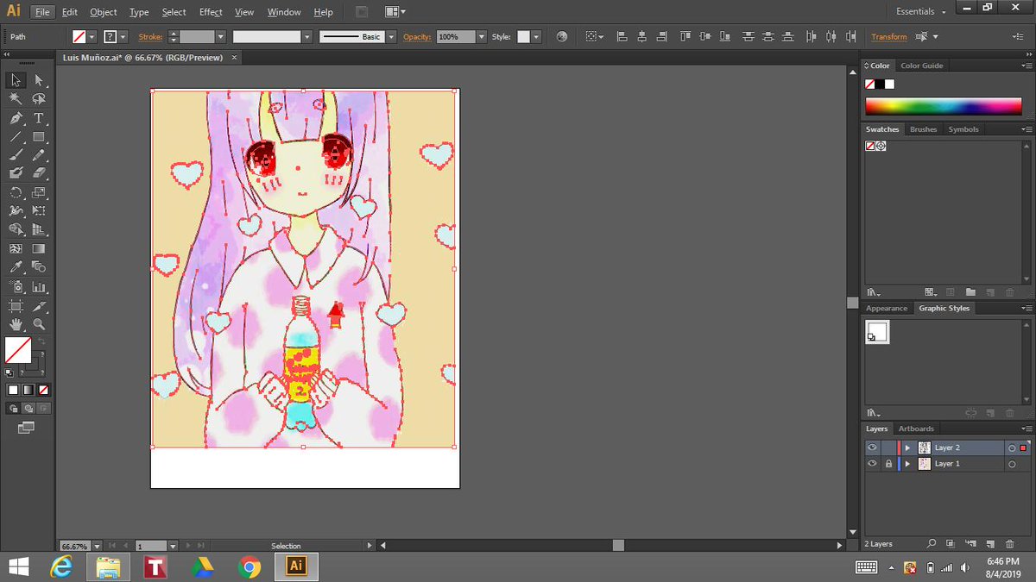Select the Zoom tool
This screenshot has width=1036, height=582.
[x=39, y=325]
